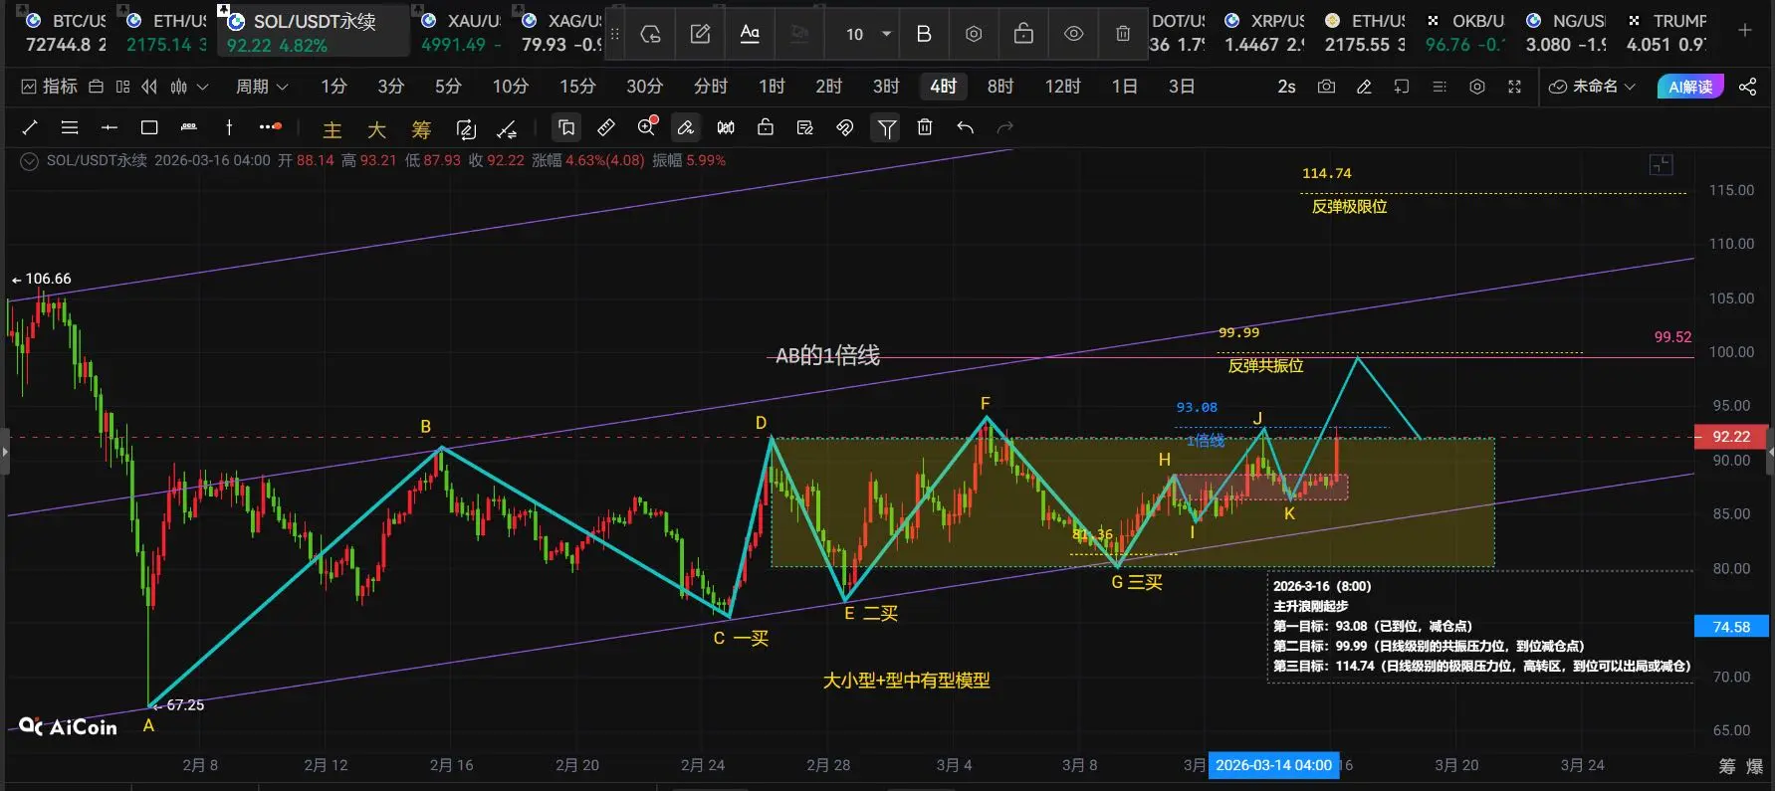This screenshot has height=791, width=1775.
Task: Select the trend line drawing tool
Action: coord(30,127)
